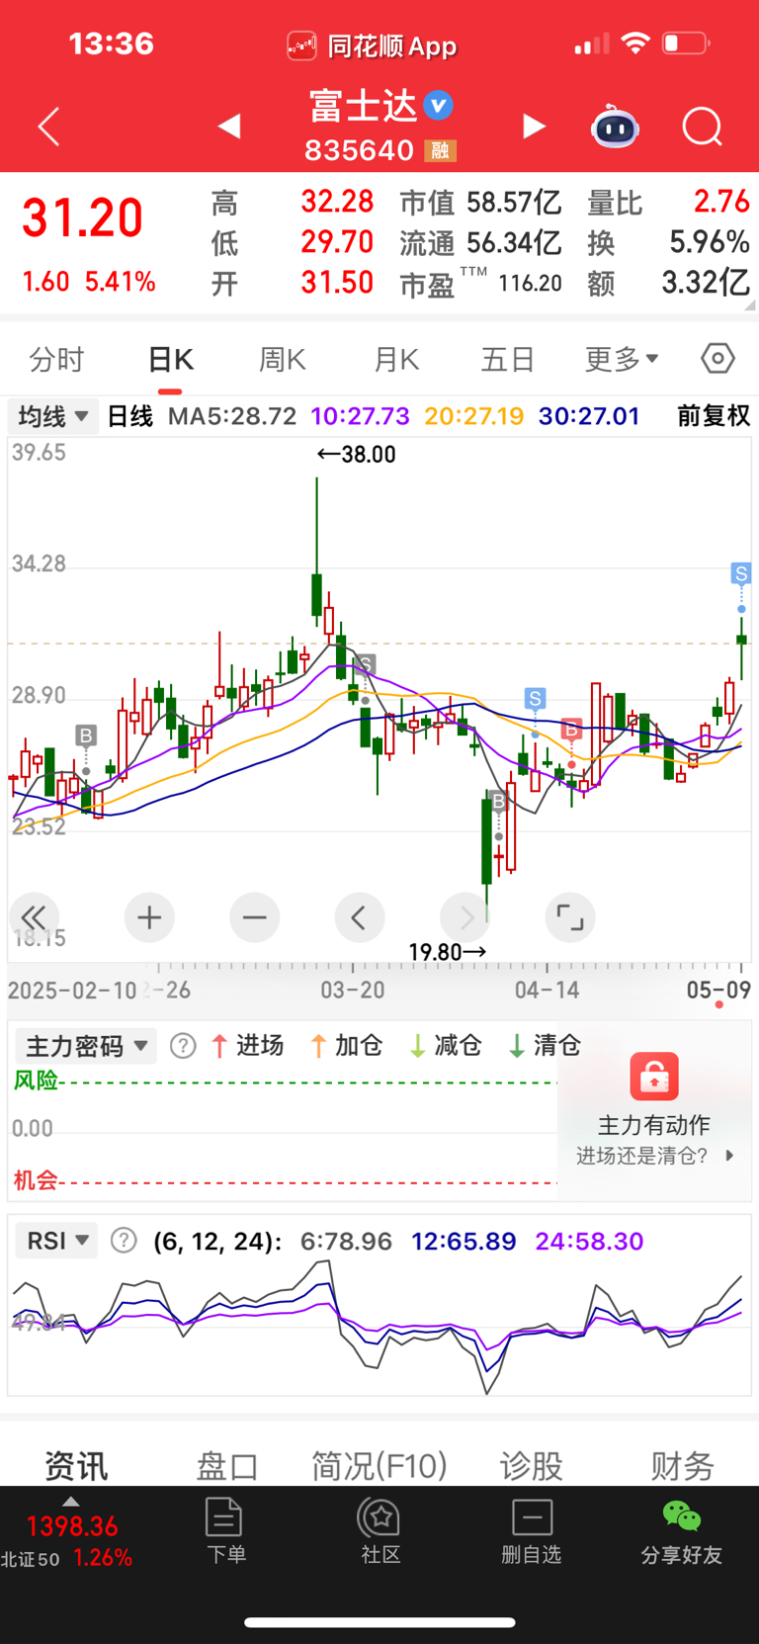Tap RSI 6:78.96 value
759x1644 pixels.
click(x=346, y=1241)
